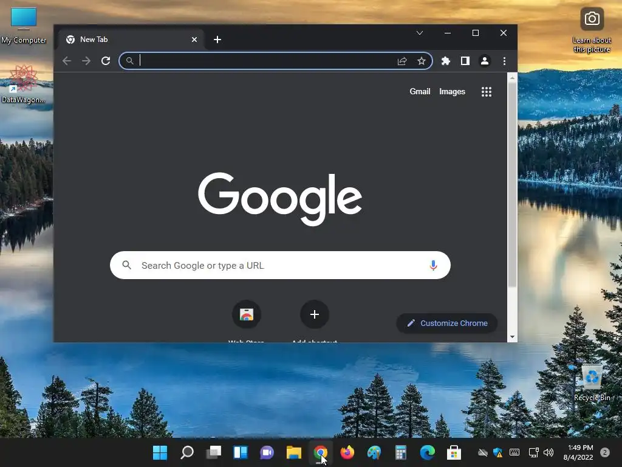Open the notification count badge
The image size is (622, 467).
pyautogui.click(x=605, y=452)
